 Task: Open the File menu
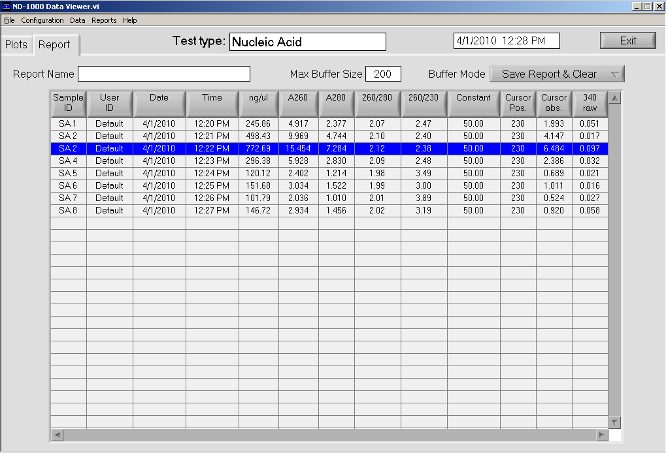pyautogui.click(x=9, y=20)
